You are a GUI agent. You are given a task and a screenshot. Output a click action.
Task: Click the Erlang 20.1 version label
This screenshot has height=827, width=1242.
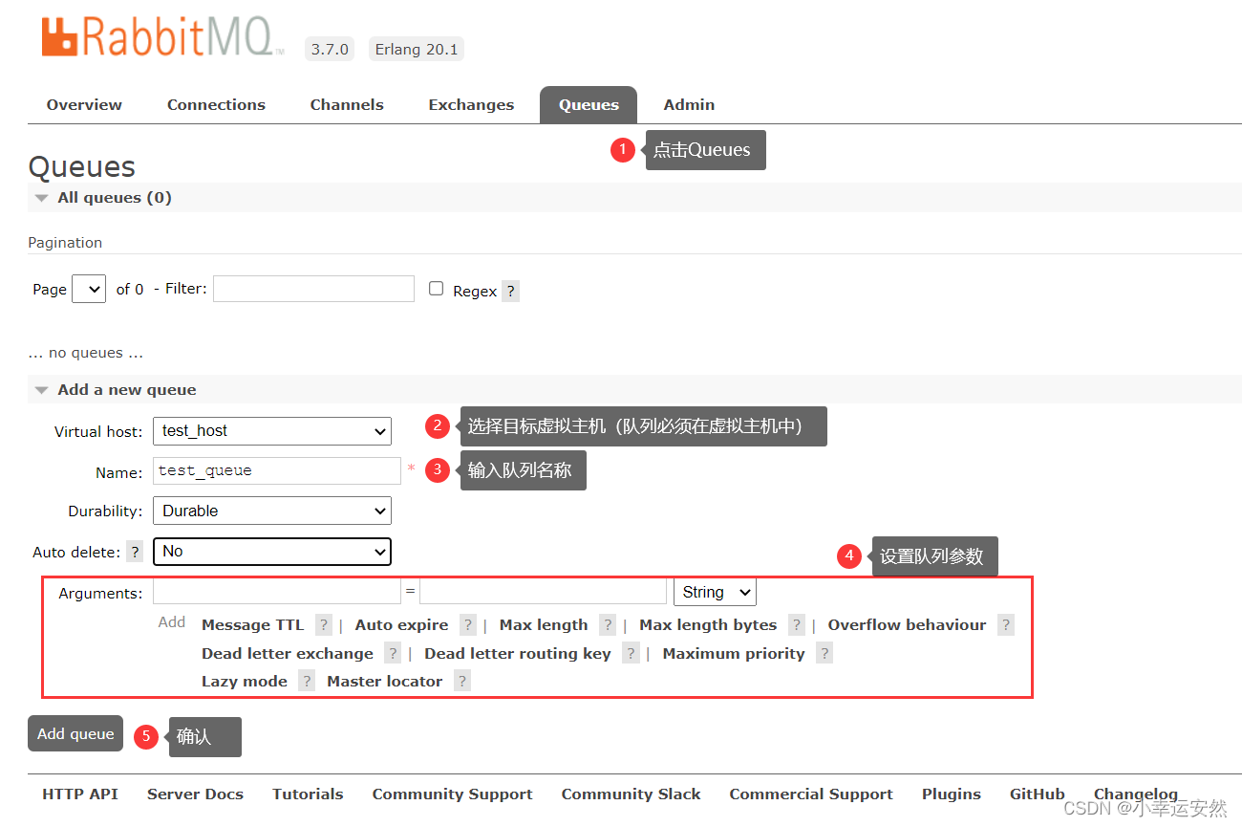point(417,50)
